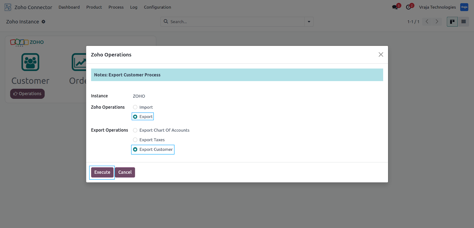Choose Export Chart Of Accounts option
The image size is (474, 228).
coord(135,130)
